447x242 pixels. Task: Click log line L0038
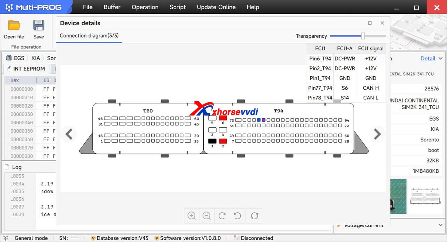click(x=17, y=214)
